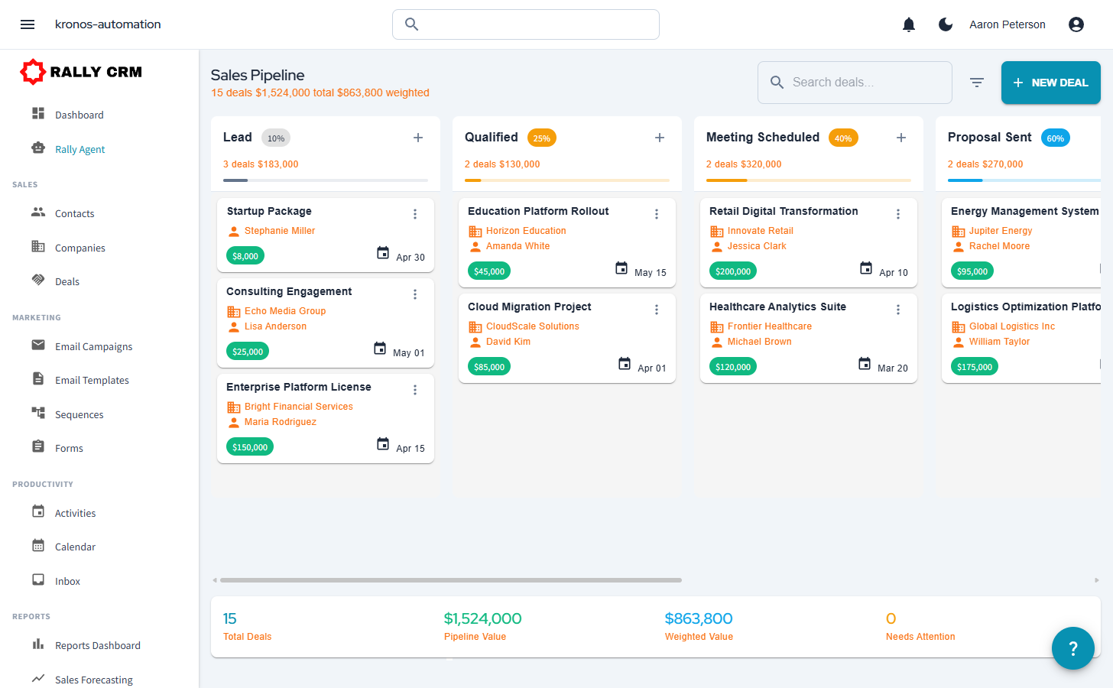Open the filter icon beside deal search
This screenshot has height=688, width=1113.
[x=977, y=82]
